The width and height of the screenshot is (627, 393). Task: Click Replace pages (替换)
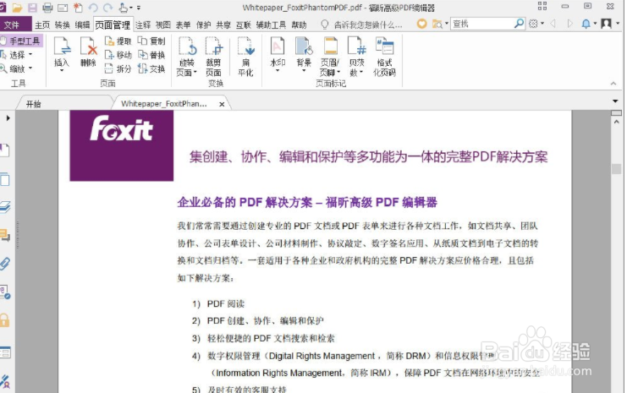[151, 55]
